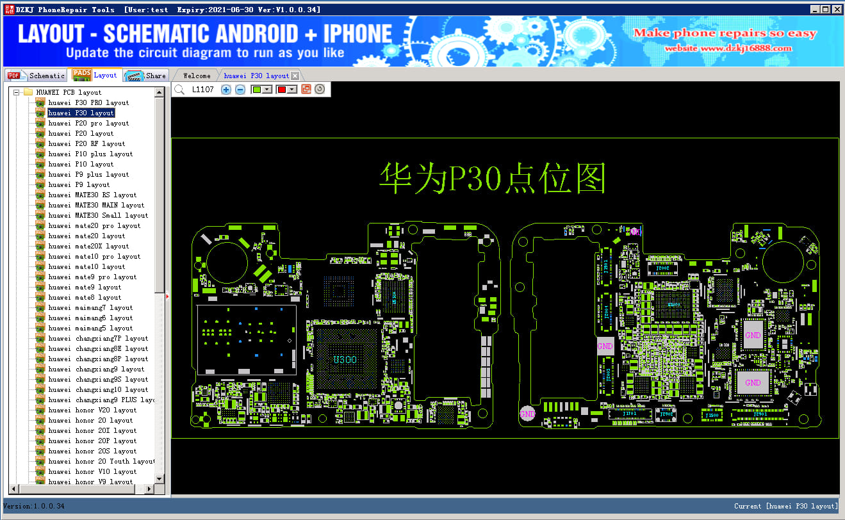Viewport: 845px width, 520px height.
Task: Click the tree's vertical scrollbar up arrow
Action: 160,92
